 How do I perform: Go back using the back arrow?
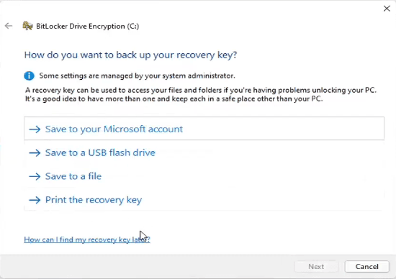point(9,26)
